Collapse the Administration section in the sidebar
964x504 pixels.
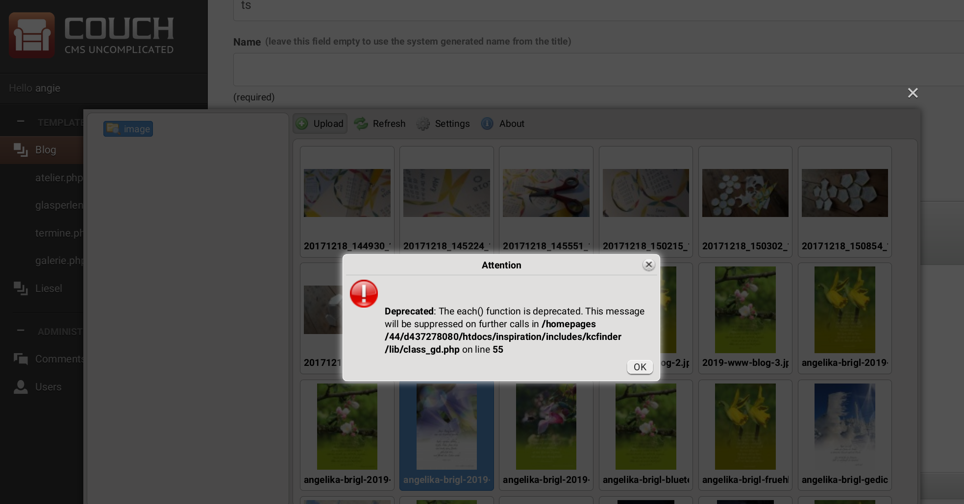tap(21, 331)
